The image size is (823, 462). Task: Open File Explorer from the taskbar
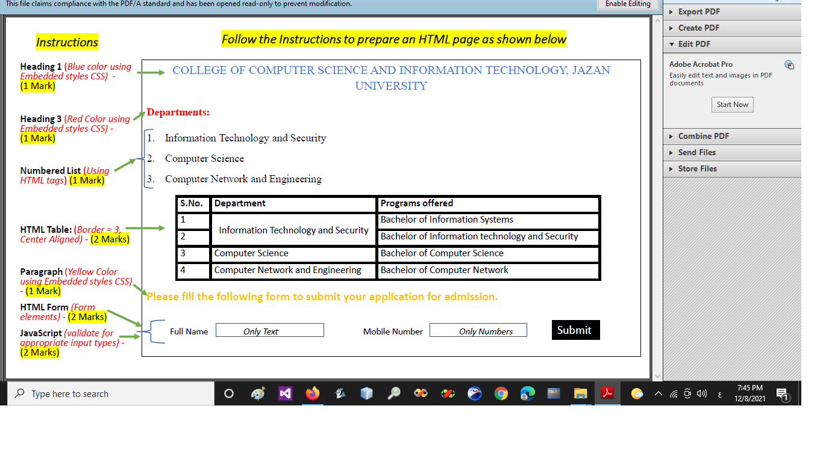(580, 393)
